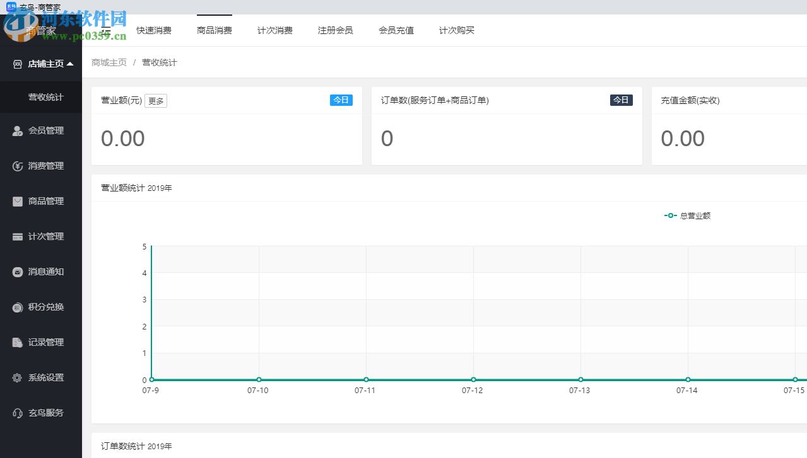Expand the 更多 options next to 营业额
Image resolution: width=807 pixels, height=458 pixels.
(x=155, y=100)
